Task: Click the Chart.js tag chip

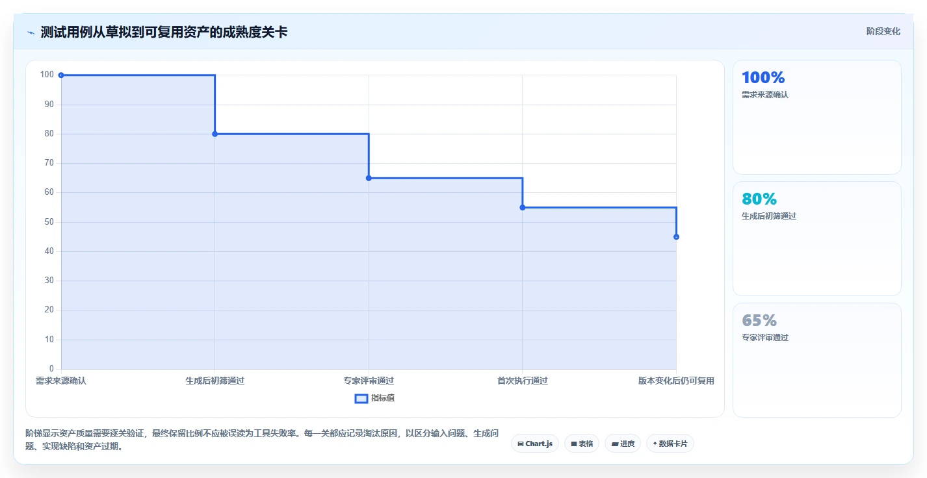Action: click(535, 444)
